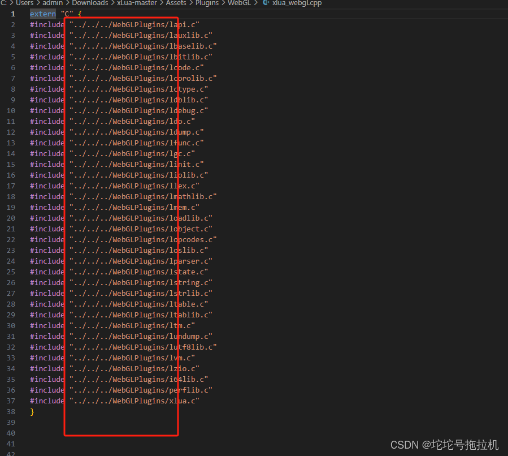Click the lcorolib.c include path
508x456 pixels.
143,78
